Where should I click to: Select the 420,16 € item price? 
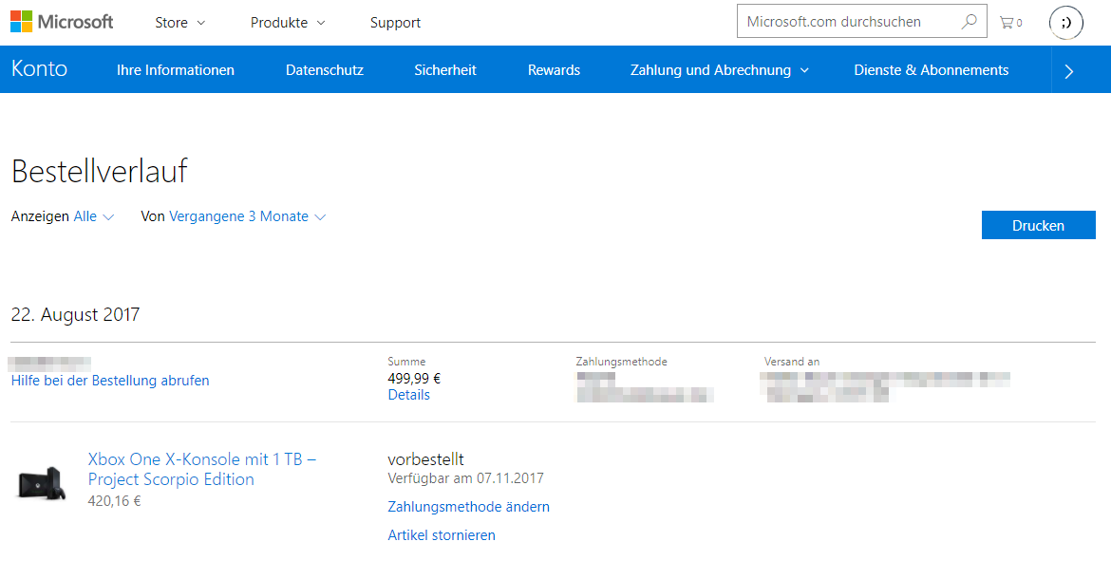(114, 501)
